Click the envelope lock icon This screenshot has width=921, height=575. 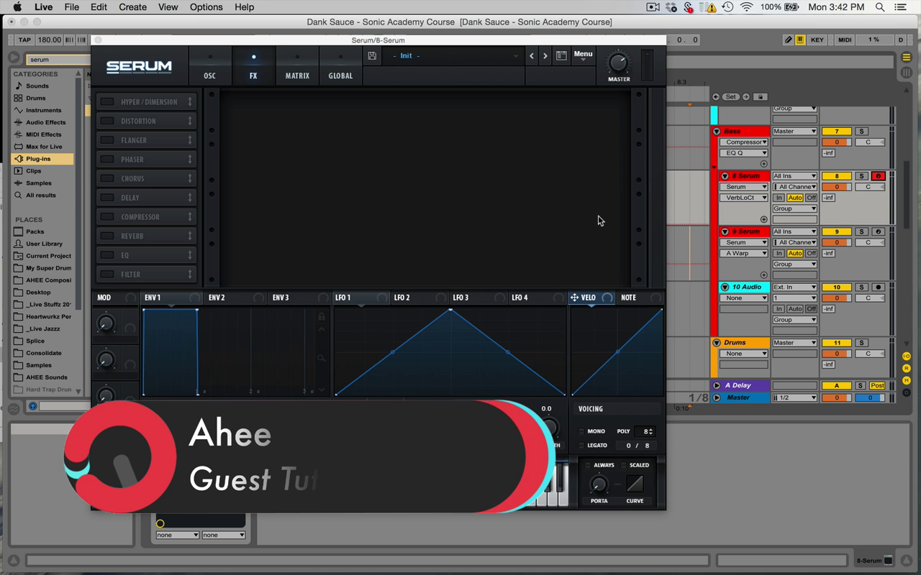coord(322,317)
